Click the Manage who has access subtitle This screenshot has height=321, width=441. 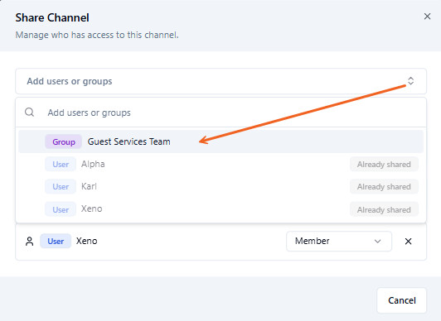coord(97,35)
